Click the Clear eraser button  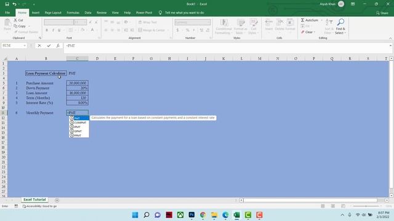pyautogui.click(x=307, y=32)
